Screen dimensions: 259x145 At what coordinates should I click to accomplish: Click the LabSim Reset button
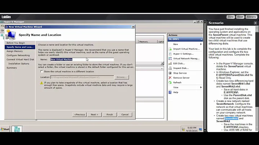point(240,17)
